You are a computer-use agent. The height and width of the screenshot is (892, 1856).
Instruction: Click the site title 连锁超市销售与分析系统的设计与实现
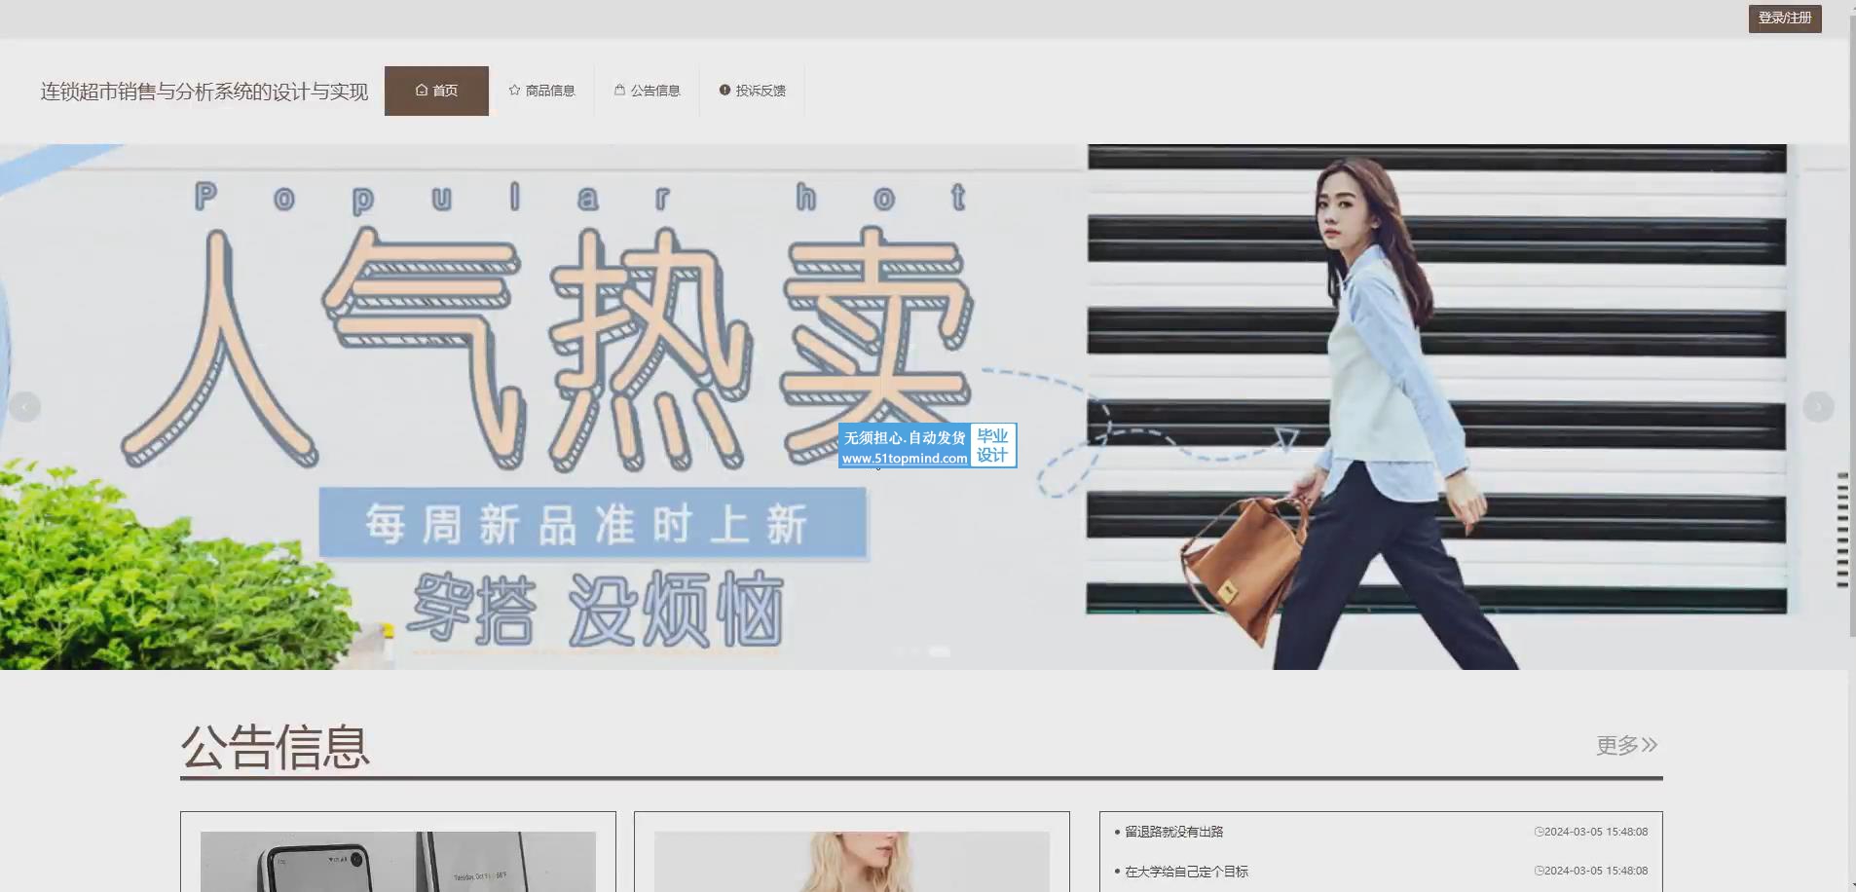click(204, 92)
